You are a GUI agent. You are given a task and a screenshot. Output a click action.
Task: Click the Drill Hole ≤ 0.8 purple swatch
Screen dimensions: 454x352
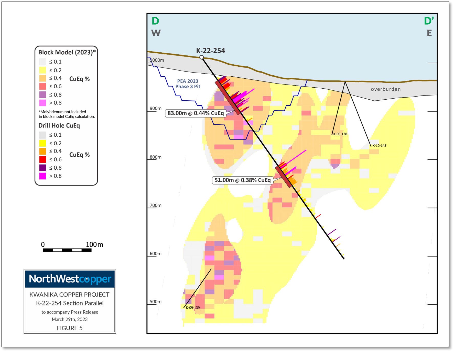[x=42, y=168]
